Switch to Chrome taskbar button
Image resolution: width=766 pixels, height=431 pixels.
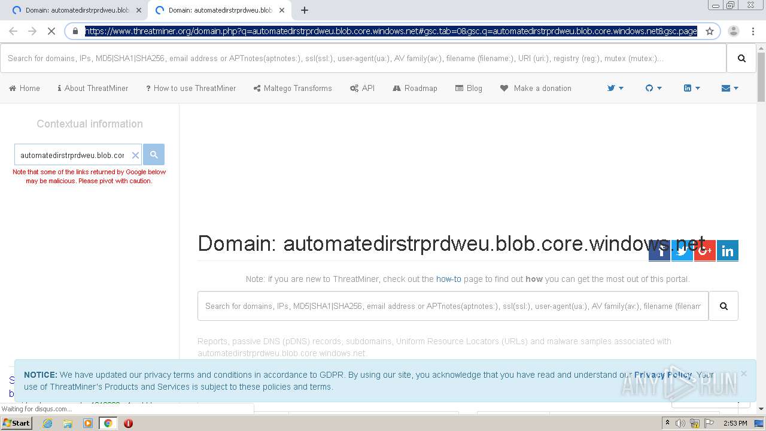pos(108,423)
